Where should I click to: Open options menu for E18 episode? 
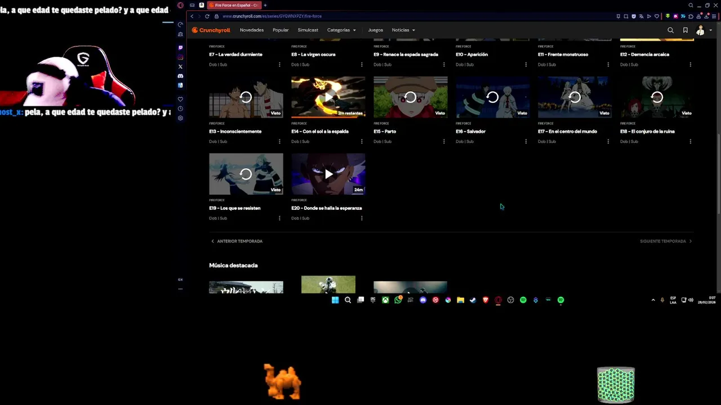[691, 141]
